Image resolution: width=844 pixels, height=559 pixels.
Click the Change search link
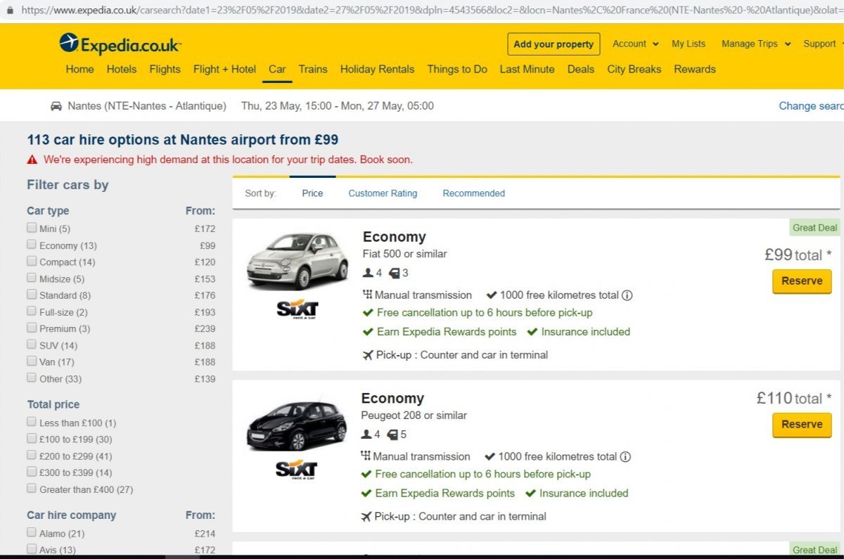coord(810,106)
